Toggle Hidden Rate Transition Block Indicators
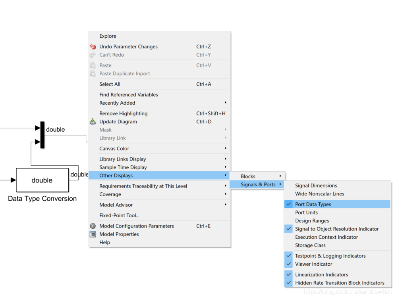This screenshot has height=299, width=396. coord(337,283)
